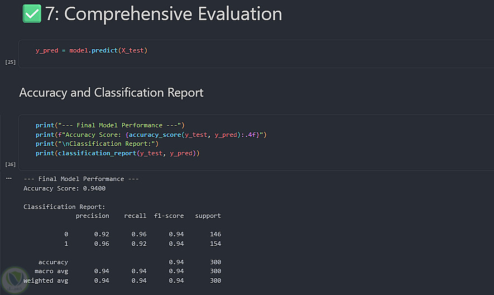Click into the classification_report print line

click(117, 153)
